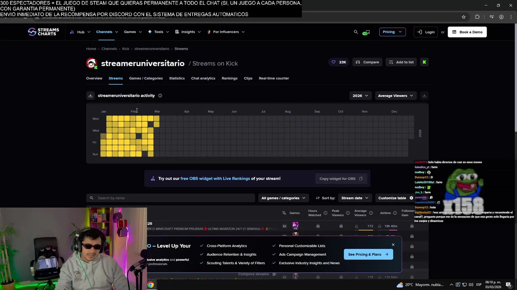Screen dimensions: 517x290
Task: Expand the Tools navigation menu
Action: click(x=158, y=32)
